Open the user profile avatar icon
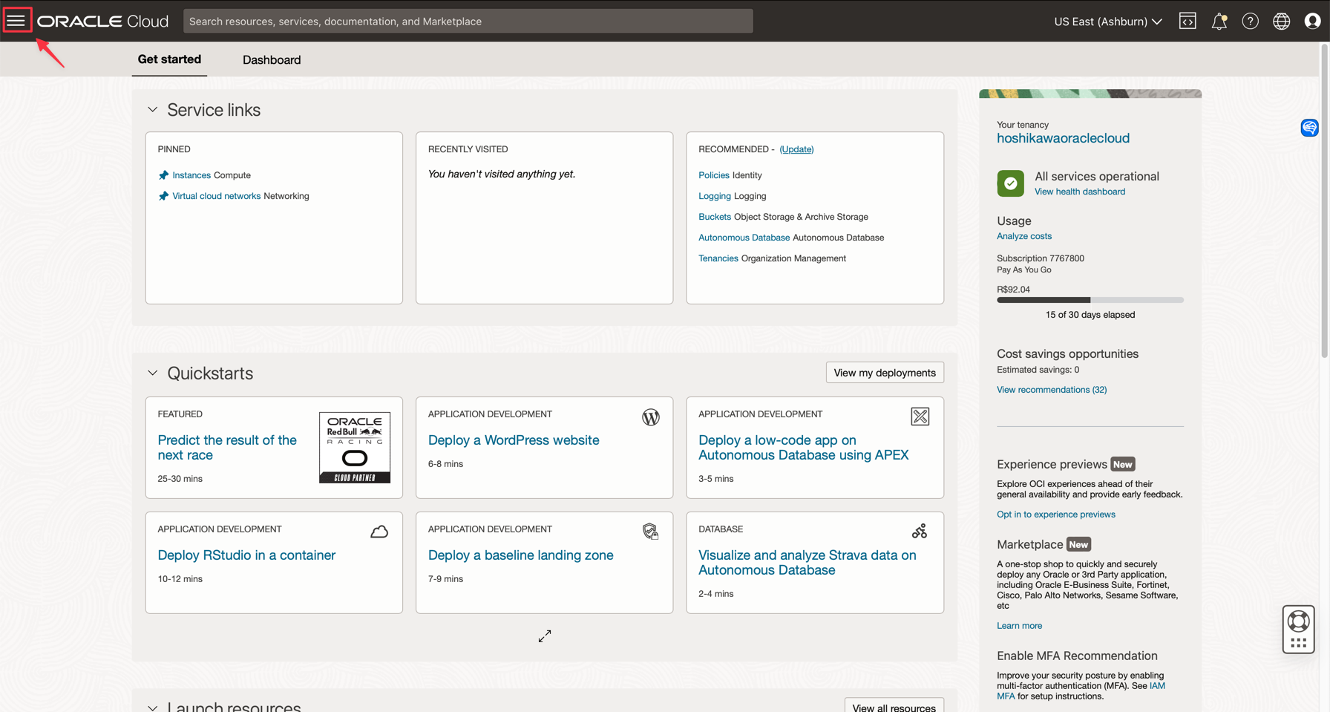Image resolution: width=1330 pixels, height=712 pixels. point(1312,21)
